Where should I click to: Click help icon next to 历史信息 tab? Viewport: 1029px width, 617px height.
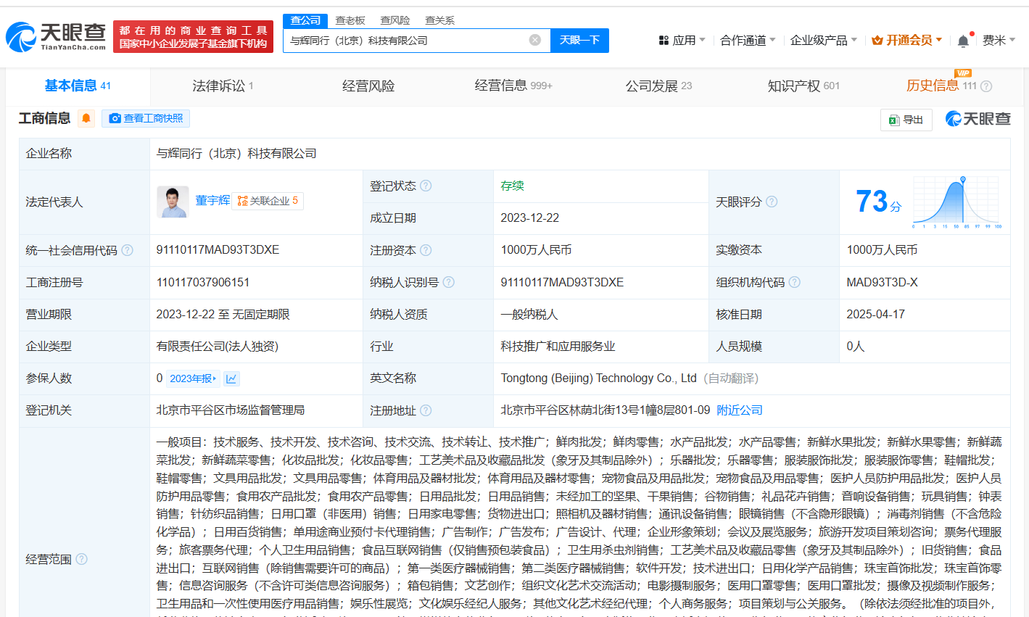click(x=986, y=86)
